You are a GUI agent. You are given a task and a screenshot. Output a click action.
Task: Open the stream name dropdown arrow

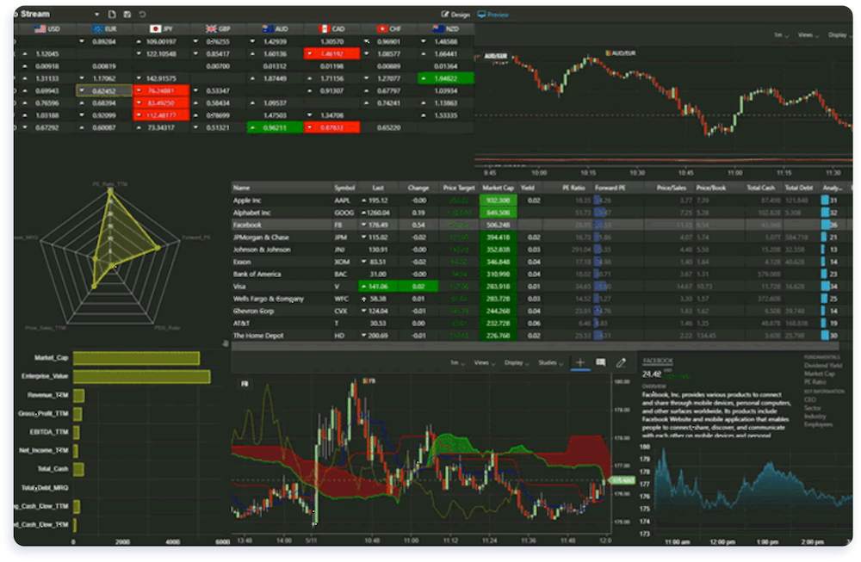pos(97,15)
